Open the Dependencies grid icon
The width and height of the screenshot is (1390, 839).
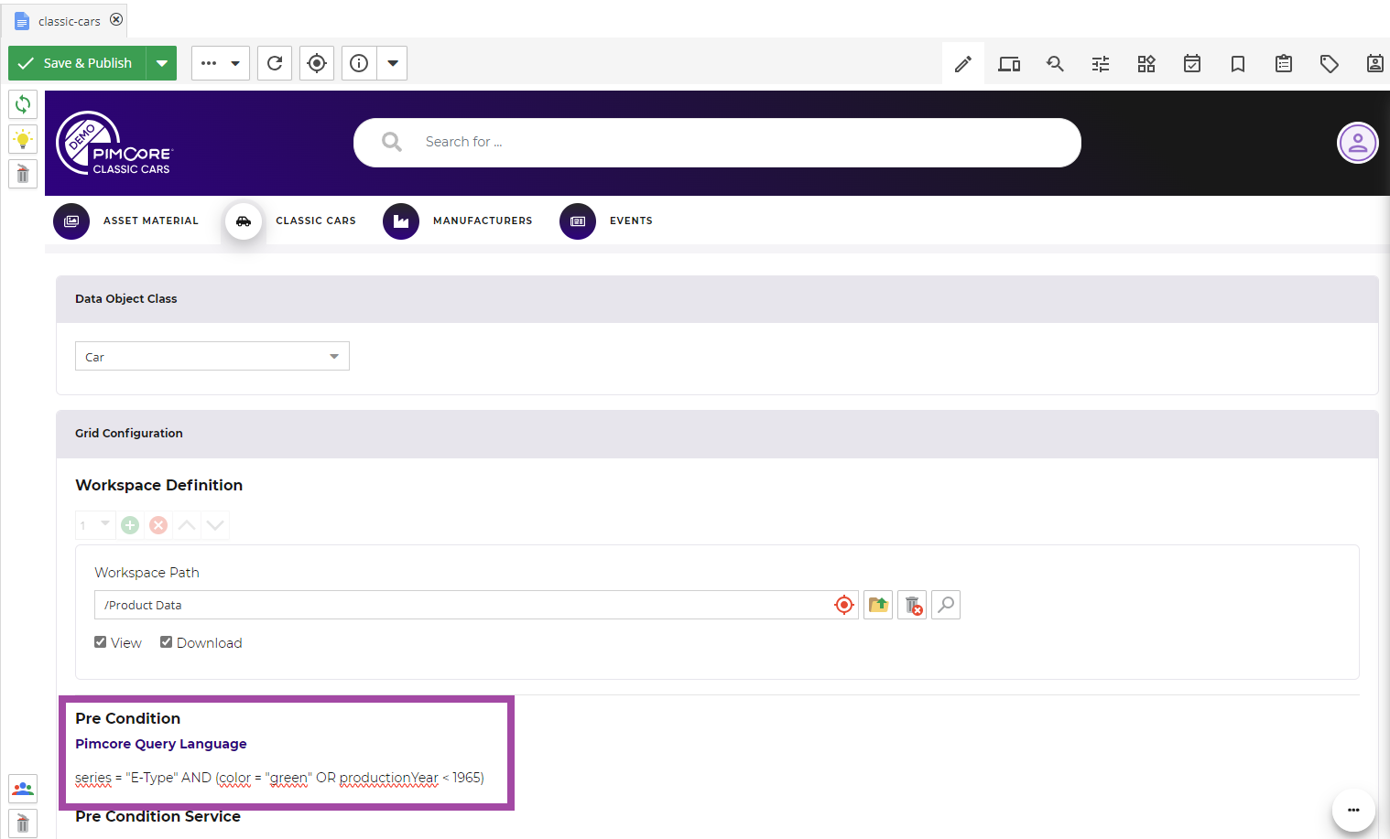(1146, 63)
